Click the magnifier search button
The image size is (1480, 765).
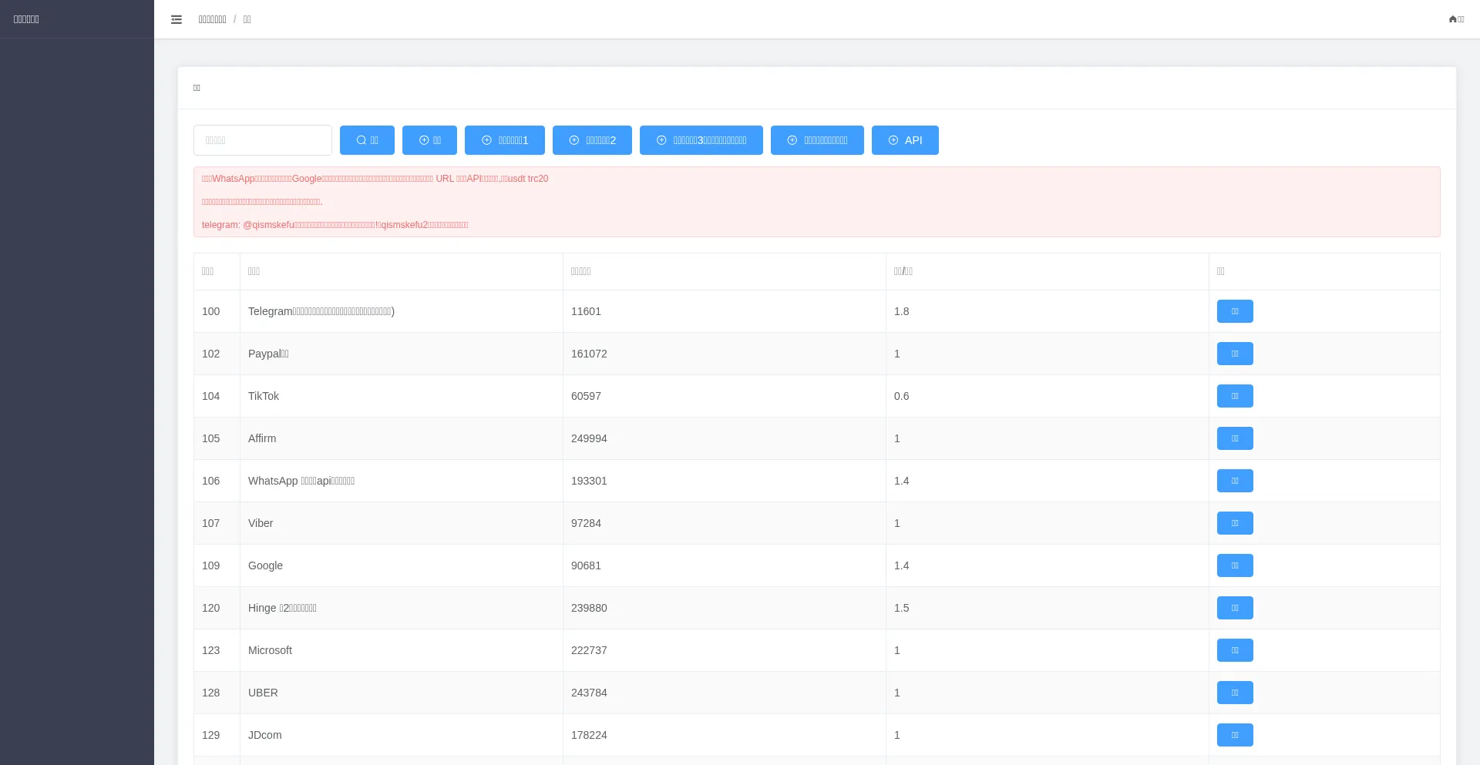point(367,140)
